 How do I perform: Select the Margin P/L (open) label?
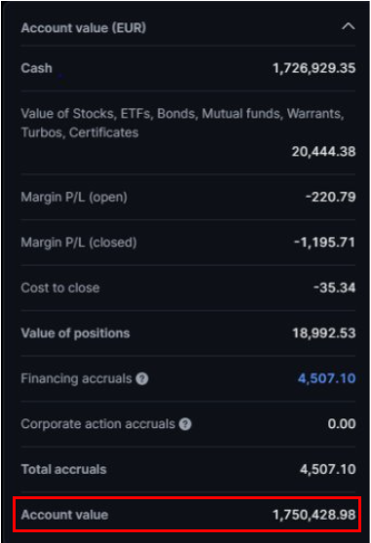(x=74, y=197)
